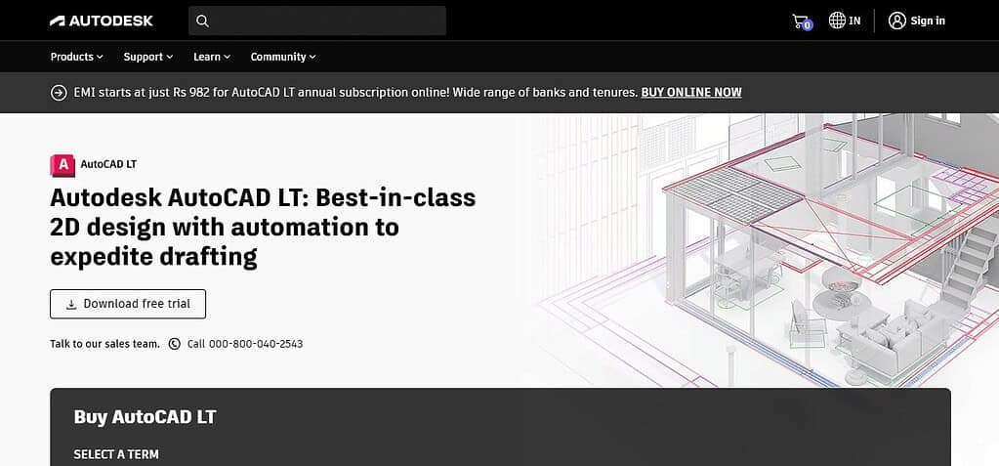This screenshot has width=999, height=466.
Task: Click the red AutoCAD LT product icon
Action: click(62, 165)
